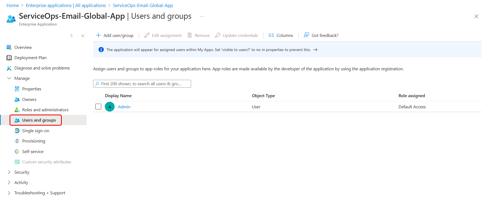Click the arrow at end of info banner

[315, 50]
